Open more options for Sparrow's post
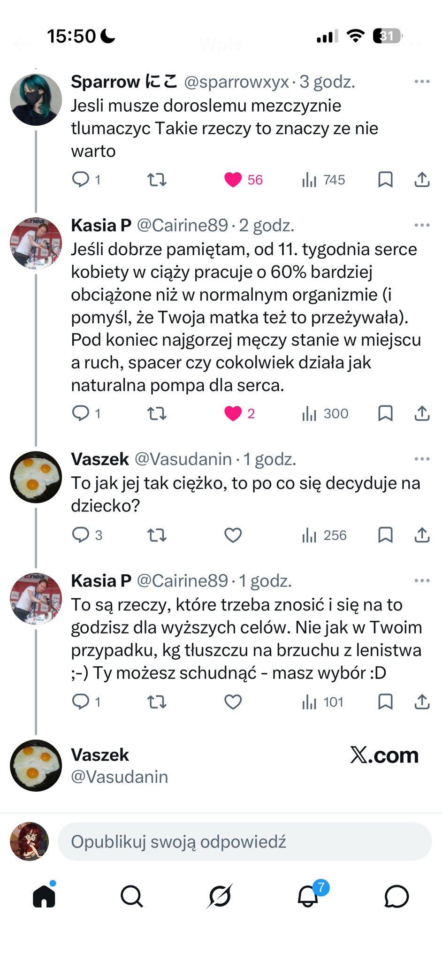The height and width of the screenshot is (961, 442). point(422,82)
